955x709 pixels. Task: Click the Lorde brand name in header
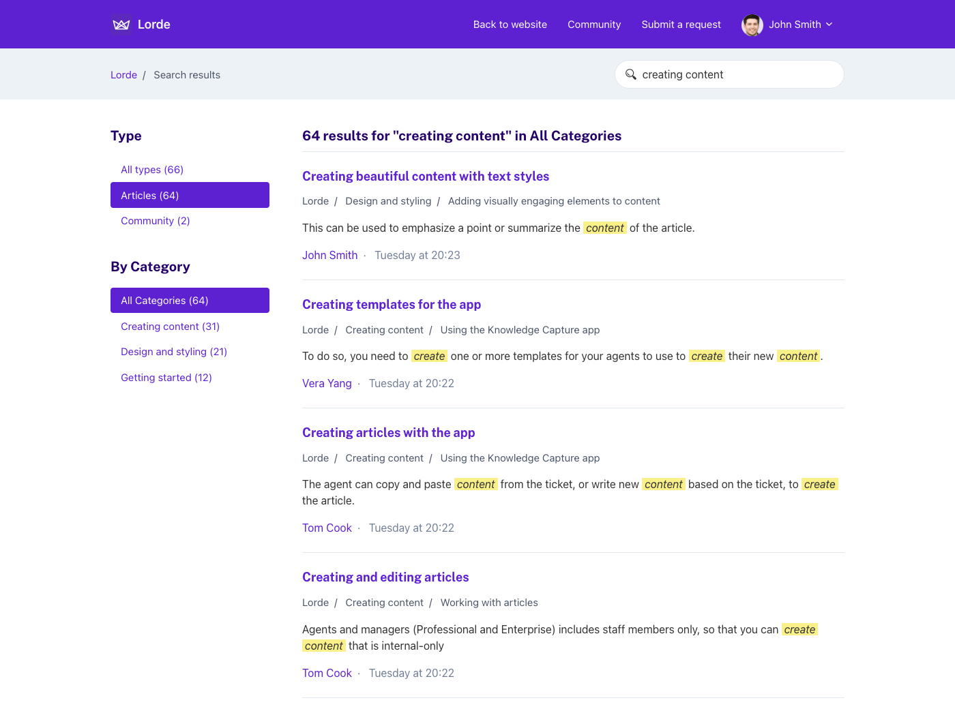pyautogui.click(x=154, y=25)
